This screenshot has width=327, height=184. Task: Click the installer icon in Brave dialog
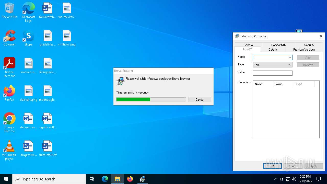point(120,81)
